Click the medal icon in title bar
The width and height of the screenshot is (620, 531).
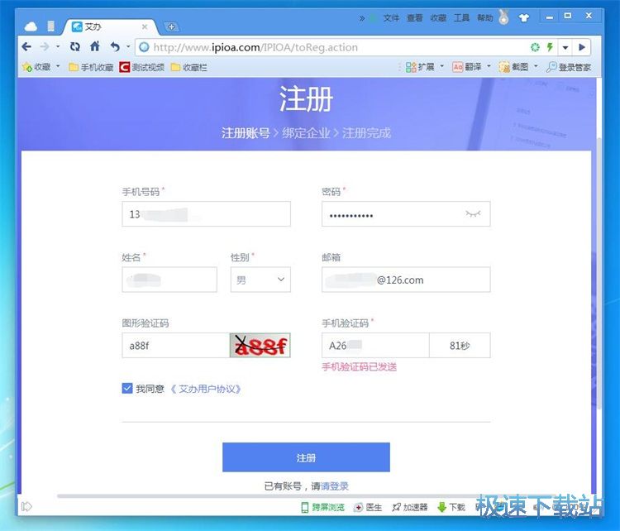(503, 17)
